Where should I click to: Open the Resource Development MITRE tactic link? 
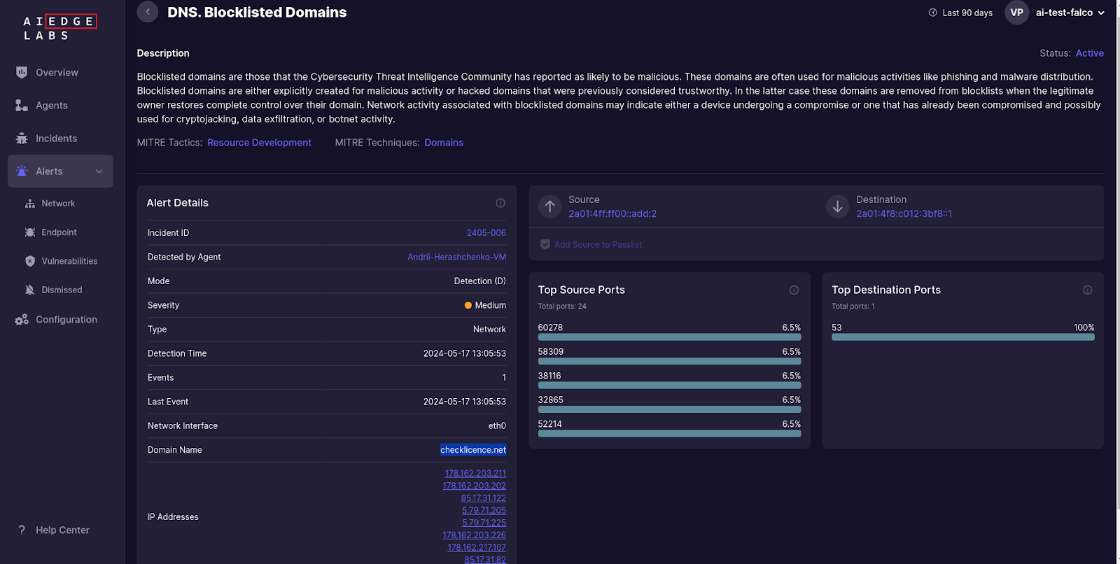click(x=259, y=143)
